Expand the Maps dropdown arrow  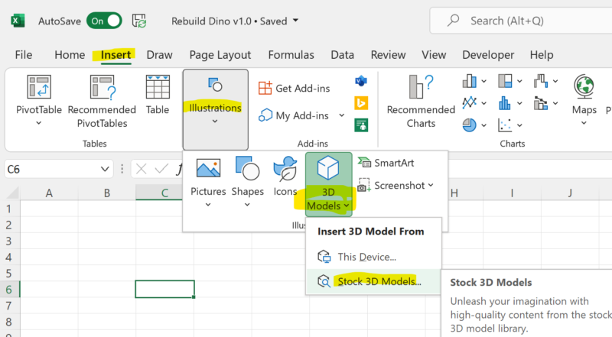point(584,123)
